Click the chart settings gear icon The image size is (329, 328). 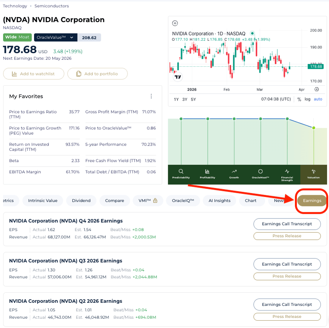click(x=317, y=89)
